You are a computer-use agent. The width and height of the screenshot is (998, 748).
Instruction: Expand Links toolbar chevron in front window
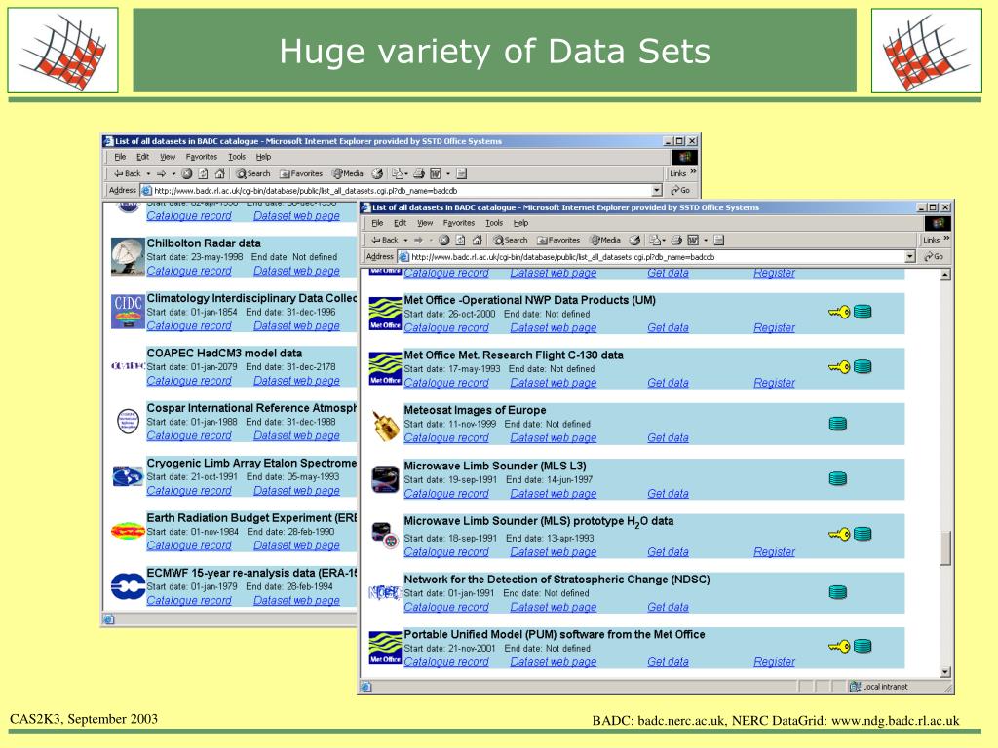point(946,240)
